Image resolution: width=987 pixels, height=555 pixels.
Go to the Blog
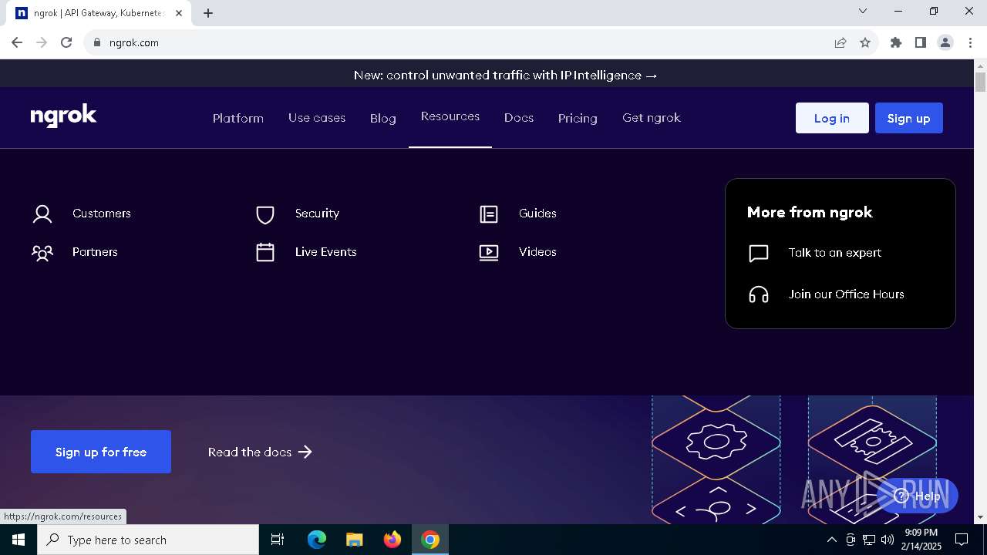pyautogui.click(x=383, y=118)
